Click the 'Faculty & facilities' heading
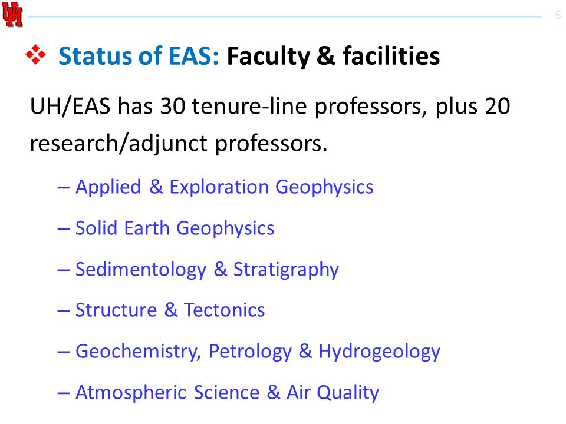Screen dimensions: 566x424 click(x=333, y=57)
